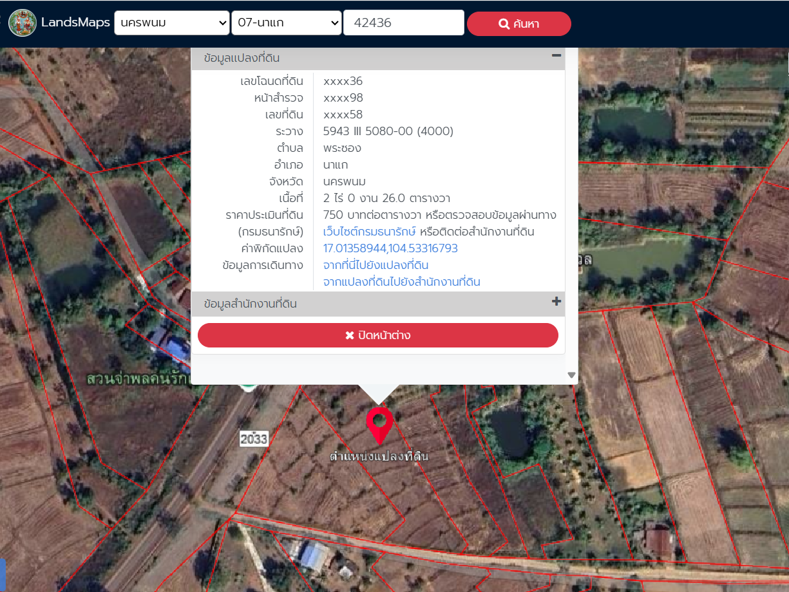The width and height of the screenshot is (789, 592).
Task: Collapse ข้อมูลแปลงที่ดิน section with minus icon
Action: tap(556, 56)
